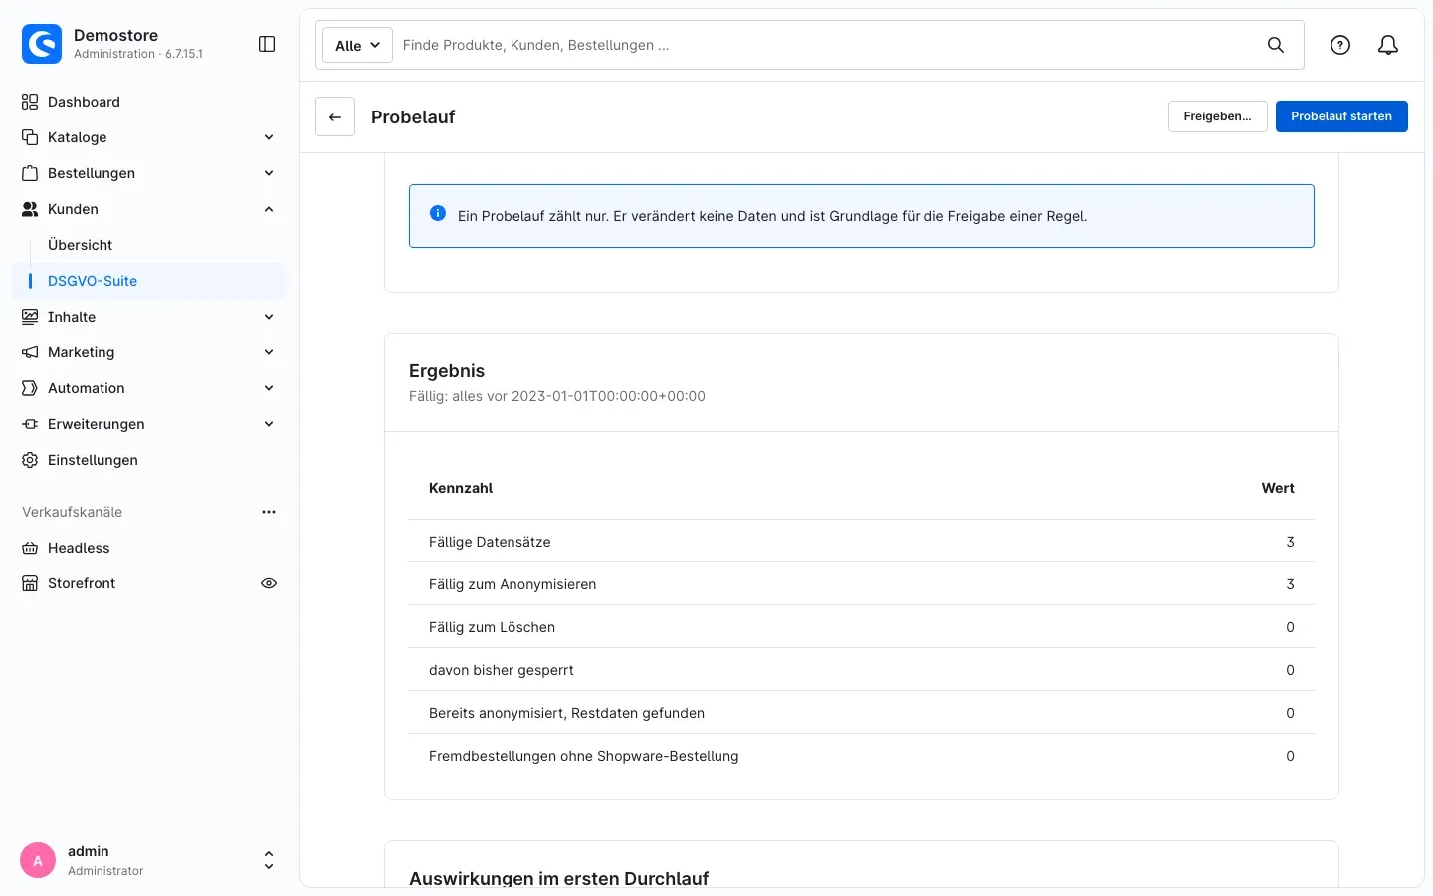
Task: Open the notifications bell
Action: (1388, 45)
